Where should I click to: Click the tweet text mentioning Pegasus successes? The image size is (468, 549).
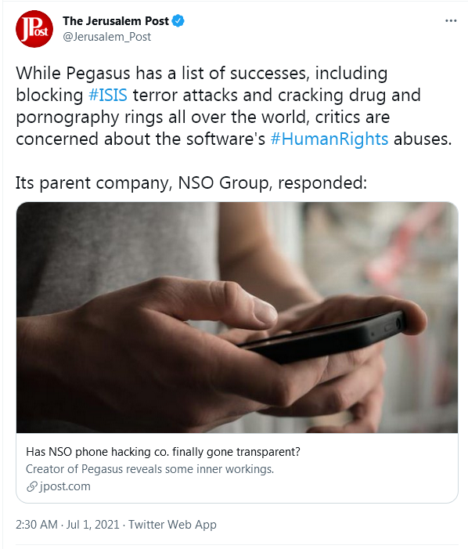(x=234, y=106)
